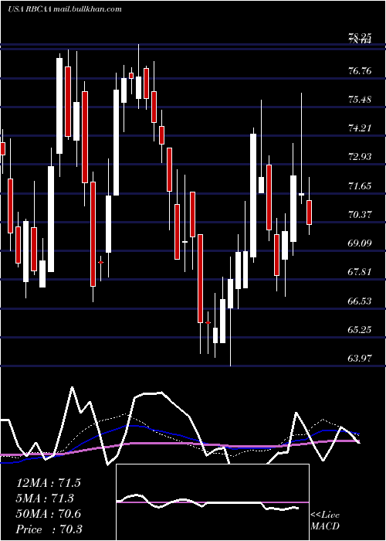Click the '5MA : 71.3' reading
This screenshot has width=386, height=541.
coord(46,498)
